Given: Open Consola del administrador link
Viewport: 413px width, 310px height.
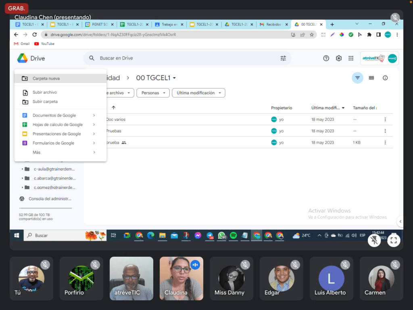Looking at the screenshot, I should point(49,199).
